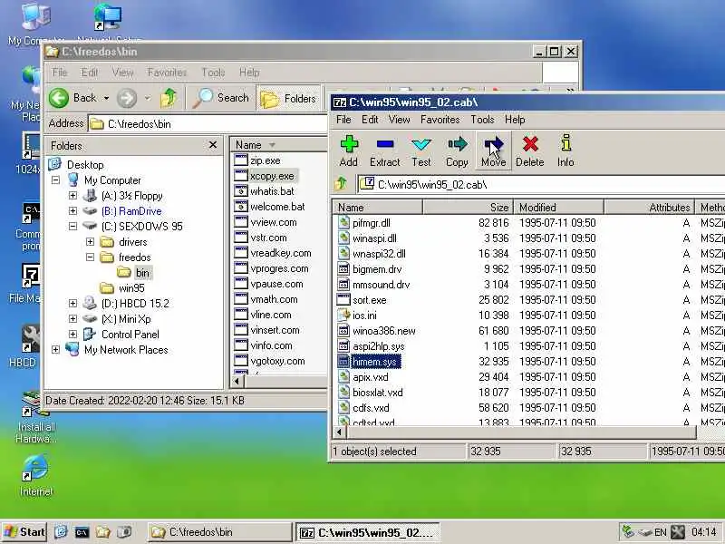Screen dimensions: 725x544
Task: Click the 7-Zip Name column header
Action: pyautogui.click(x=377, y=208)
